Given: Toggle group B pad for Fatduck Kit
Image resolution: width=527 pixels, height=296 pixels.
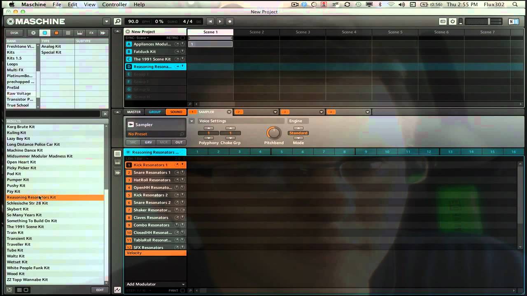Looking at the screenshot, I should [129, 51].
